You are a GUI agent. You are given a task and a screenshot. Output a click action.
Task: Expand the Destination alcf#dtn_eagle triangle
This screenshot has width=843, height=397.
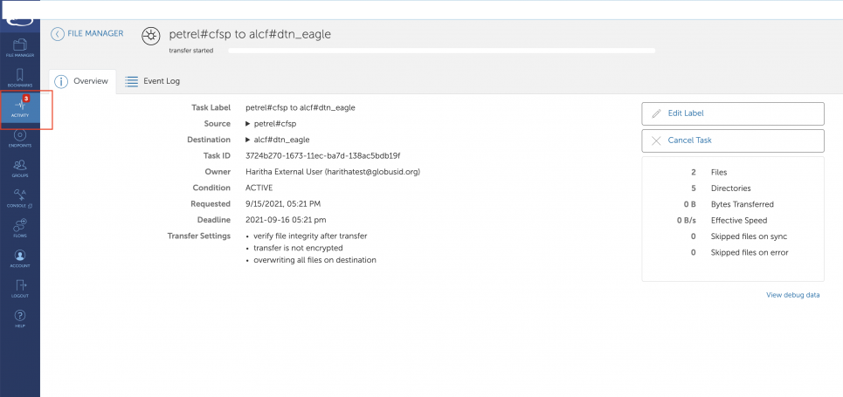[x=248, y=140]
